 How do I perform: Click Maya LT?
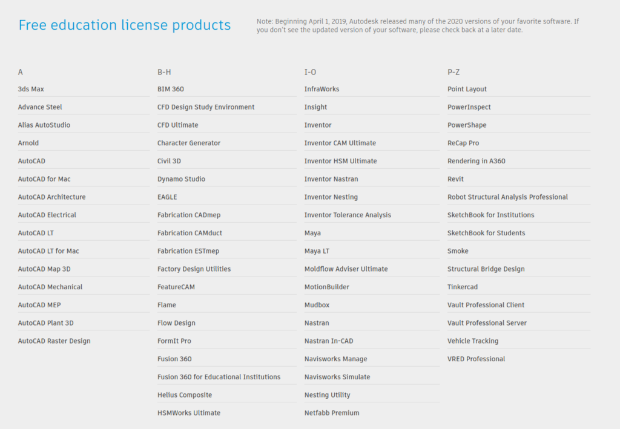(317, 251)
